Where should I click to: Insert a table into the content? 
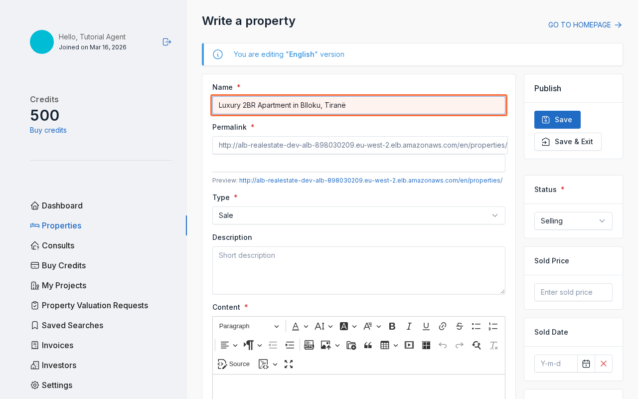point(385,345)
